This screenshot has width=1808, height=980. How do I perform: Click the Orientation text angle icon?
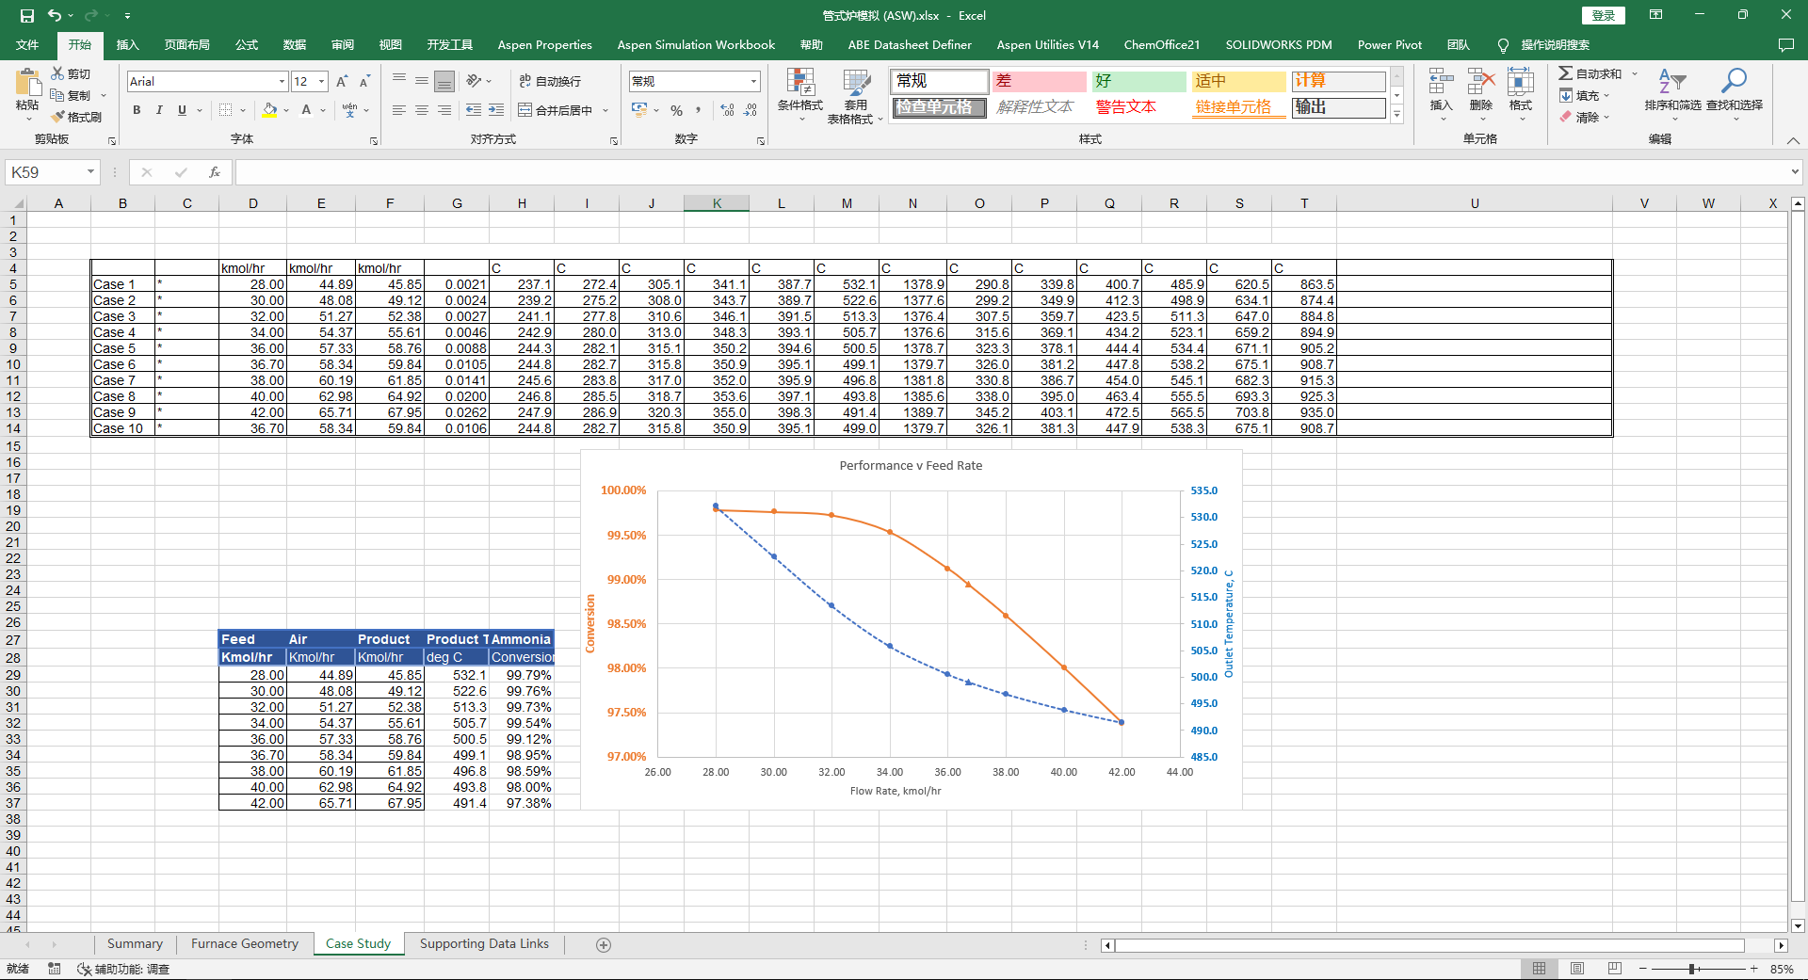coord(474,81)
